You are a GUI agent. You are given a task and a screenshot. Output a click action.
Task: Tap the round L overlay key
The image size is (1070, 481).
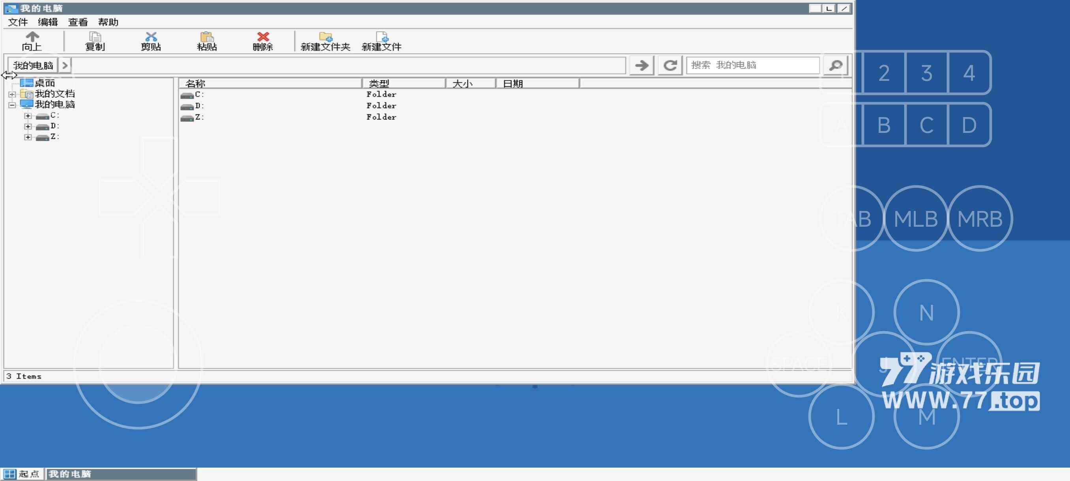pos(842,417)
